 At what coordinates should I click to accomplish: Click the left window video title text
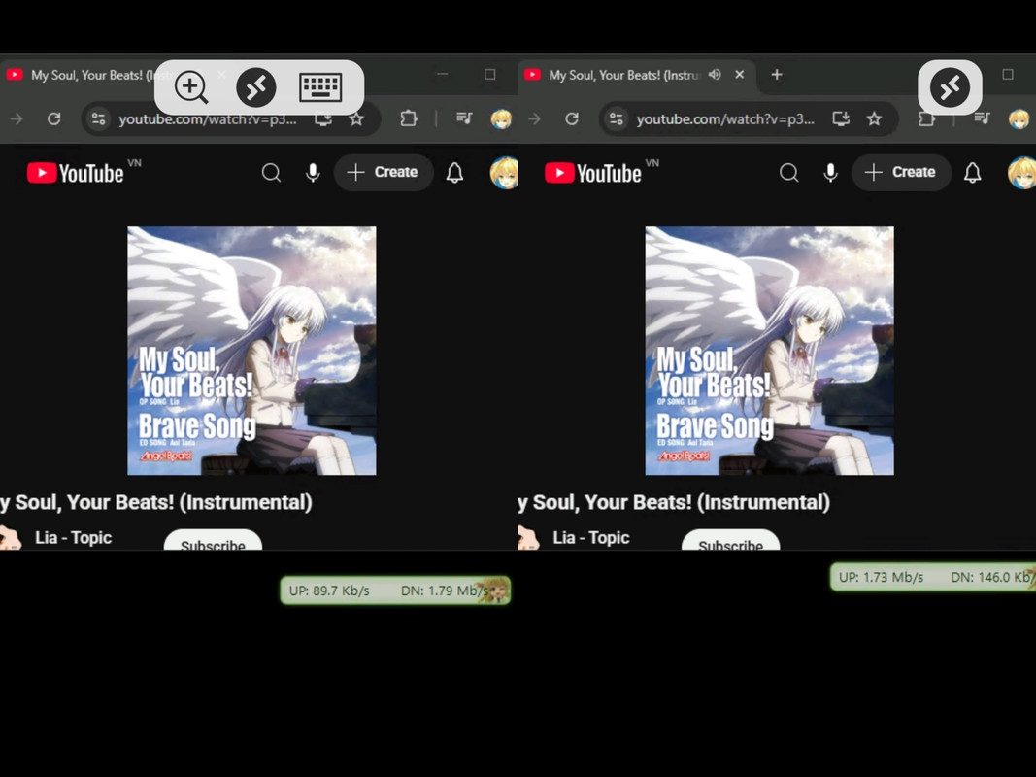156,502
